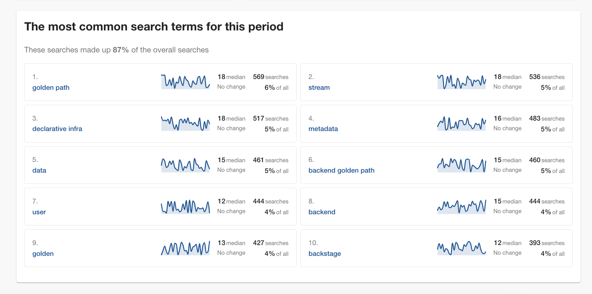Open the 'backend golden path' search term link
The width and height of the screenshot is (592, 294).
click(341, 170)
